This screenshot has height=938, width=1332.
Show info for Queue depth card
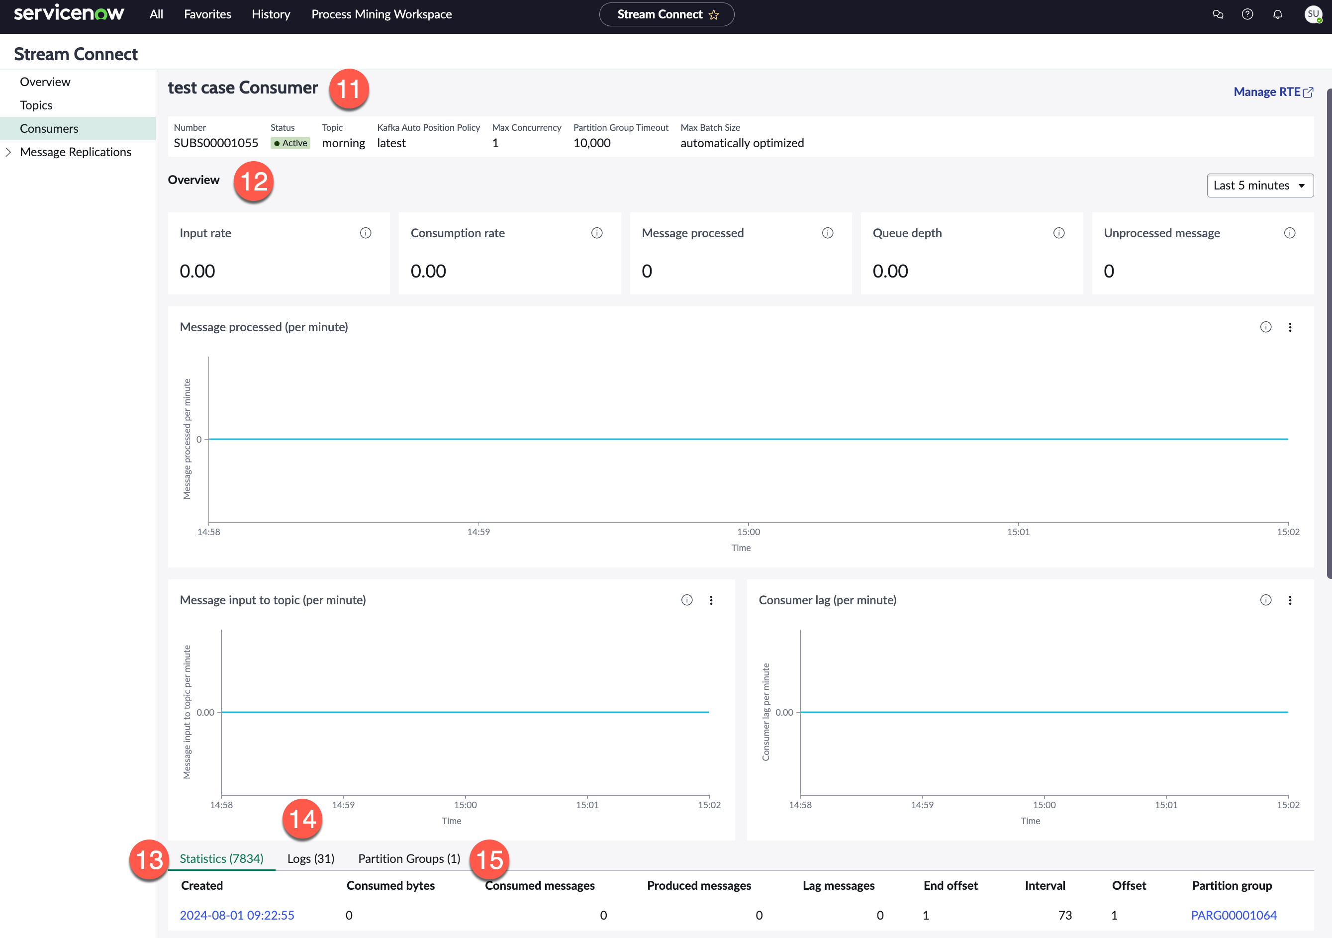1059,233
